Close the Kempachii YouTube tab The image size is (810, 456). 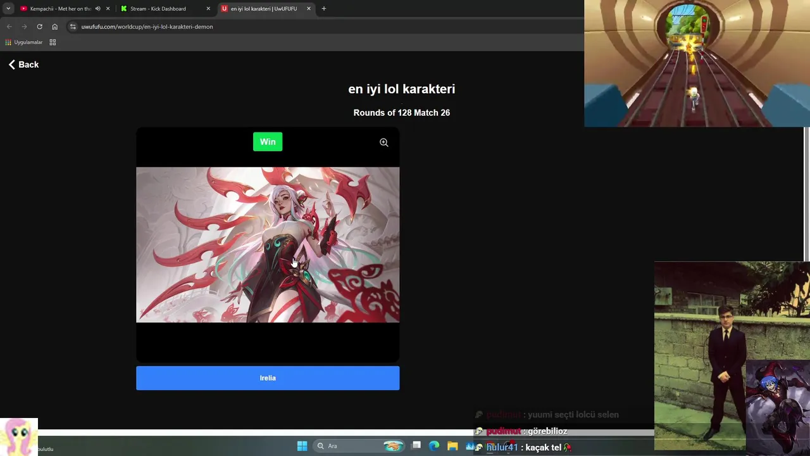(108, 9)
